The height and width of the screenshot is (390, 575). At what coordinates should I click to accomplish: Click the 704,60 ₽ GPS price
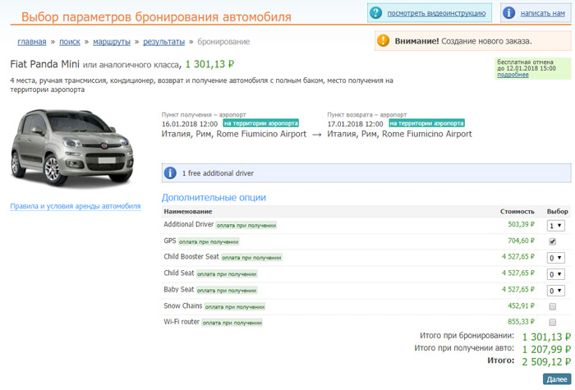tap(521, 241)
